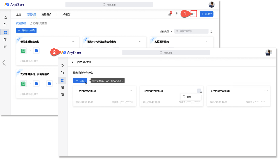
Task: Open the notifications icon with red badge
Action: point(170,14)
